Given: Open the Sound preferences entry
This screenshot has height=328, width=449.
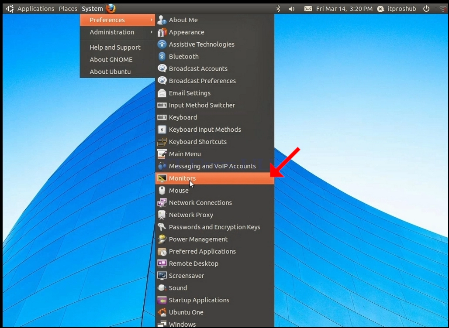Looking at the screenshot, I should (x=215, y=288).
